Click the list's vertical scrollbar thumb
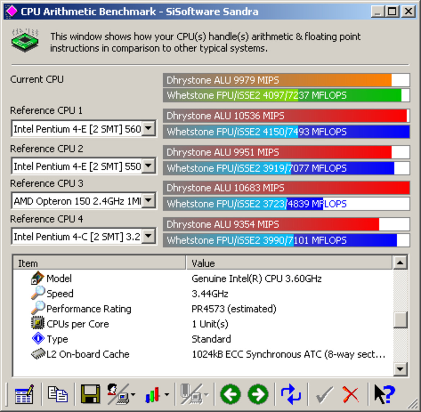 coord(400,320)
